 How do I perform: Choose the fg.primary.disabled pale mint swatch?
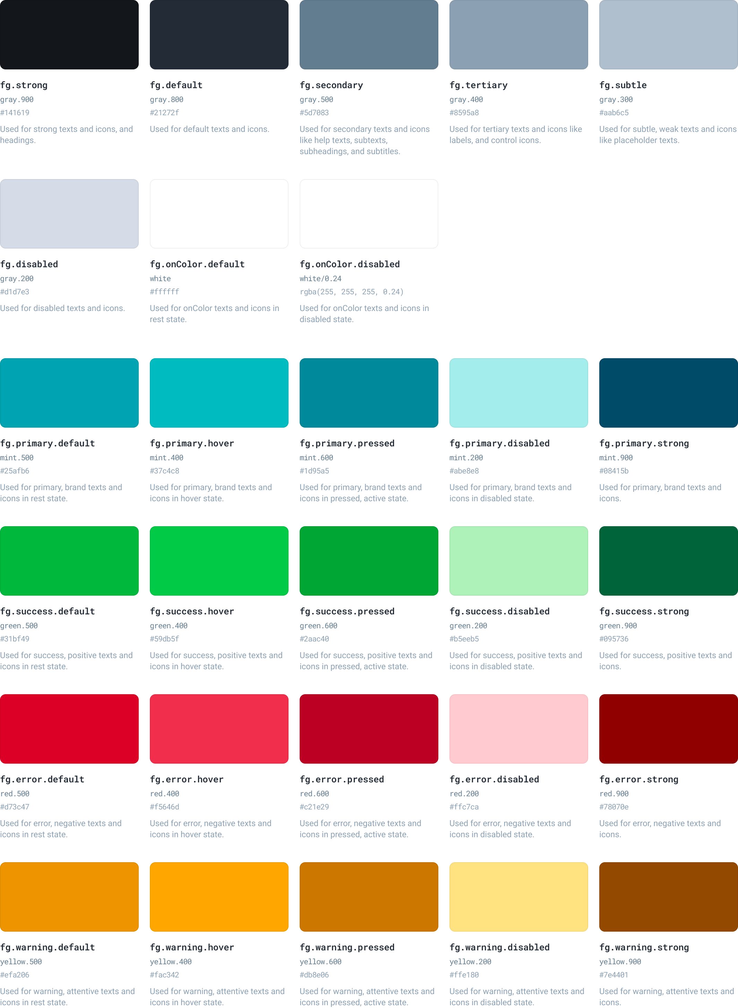coord(518,393)
